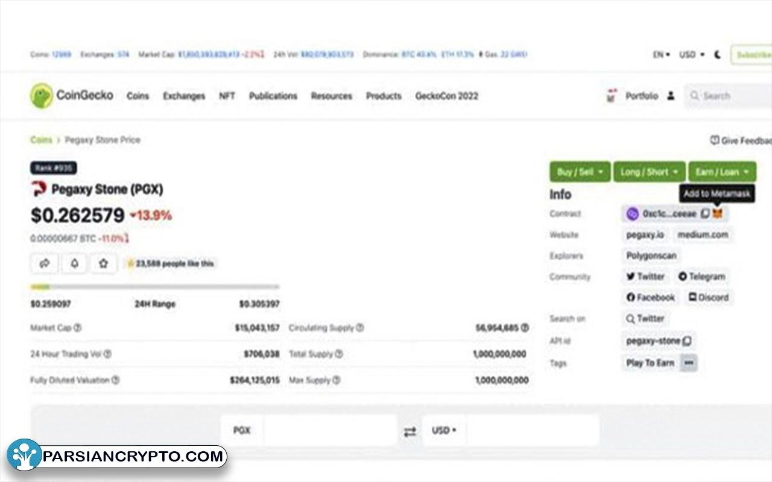Expand the Long / Short dropdown
Image resolution: width=772 pixels, height=482 pixels.
tap(649, 172)
